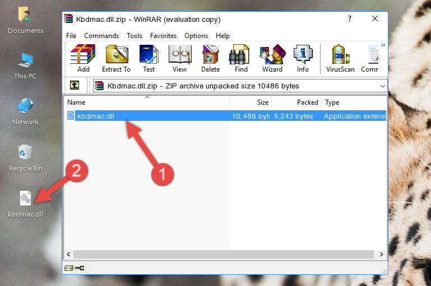
Task: Select the This PC desktop icon
Action: tap(25, 66)
